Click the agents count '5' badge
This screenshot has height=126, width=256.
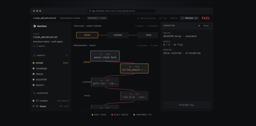pyautogui.click(x=67, y=56)
